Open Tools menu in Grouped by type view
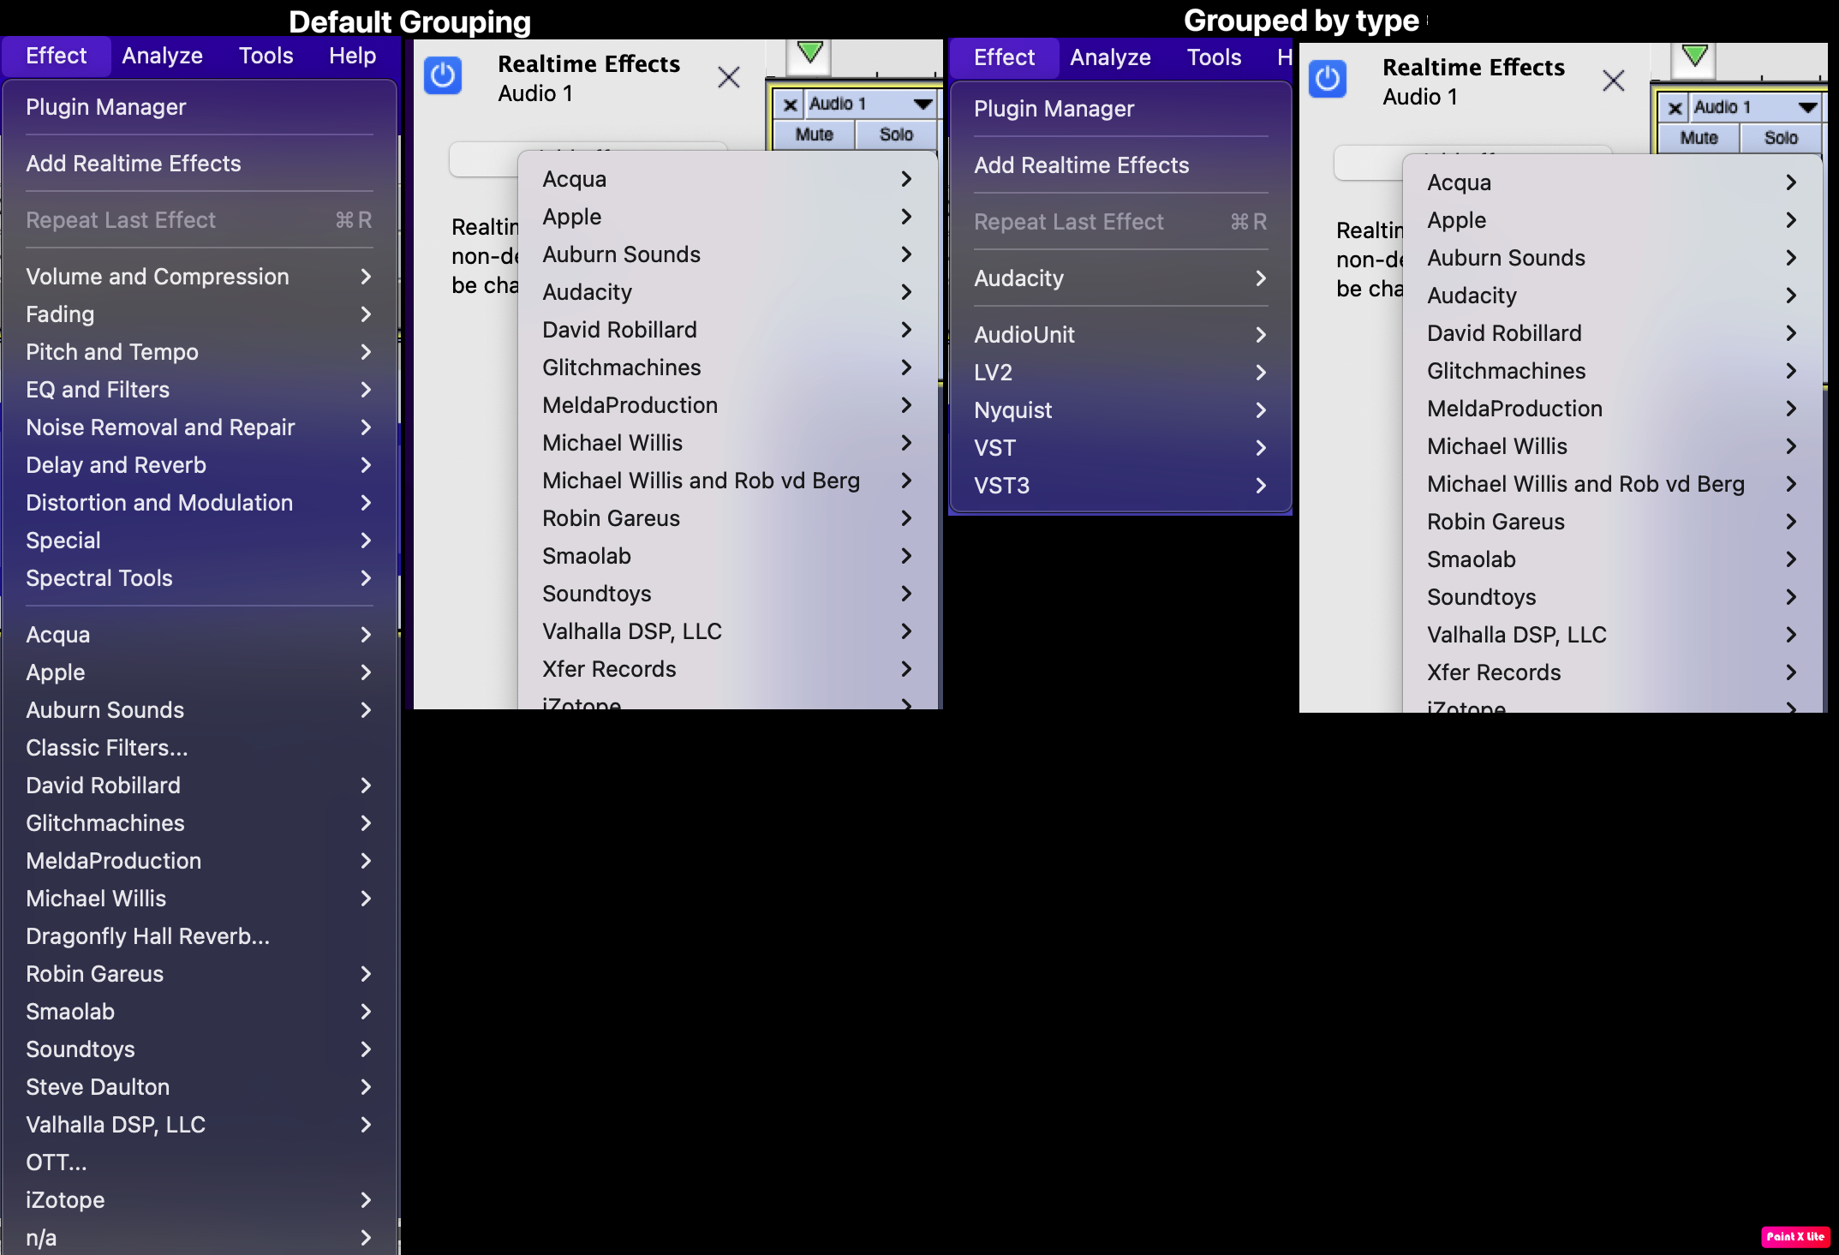This screenshot has height=1255, width=1839. [x=1214, y=57]
